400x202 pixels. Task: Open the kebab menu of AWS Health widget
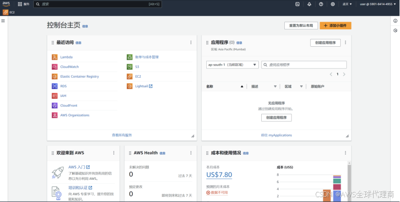pos(191,153)
